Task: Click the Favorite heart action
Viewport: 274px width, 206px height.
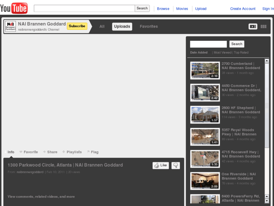Action: (x=29, y=152)
